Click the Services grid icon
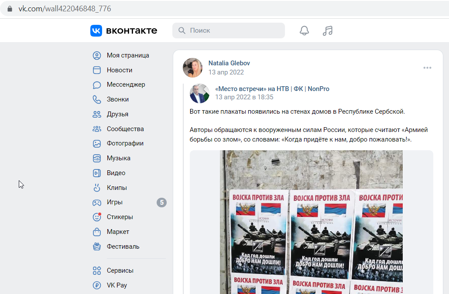The width and height of the screenshot is (449, 294). [x=97, y=270]
